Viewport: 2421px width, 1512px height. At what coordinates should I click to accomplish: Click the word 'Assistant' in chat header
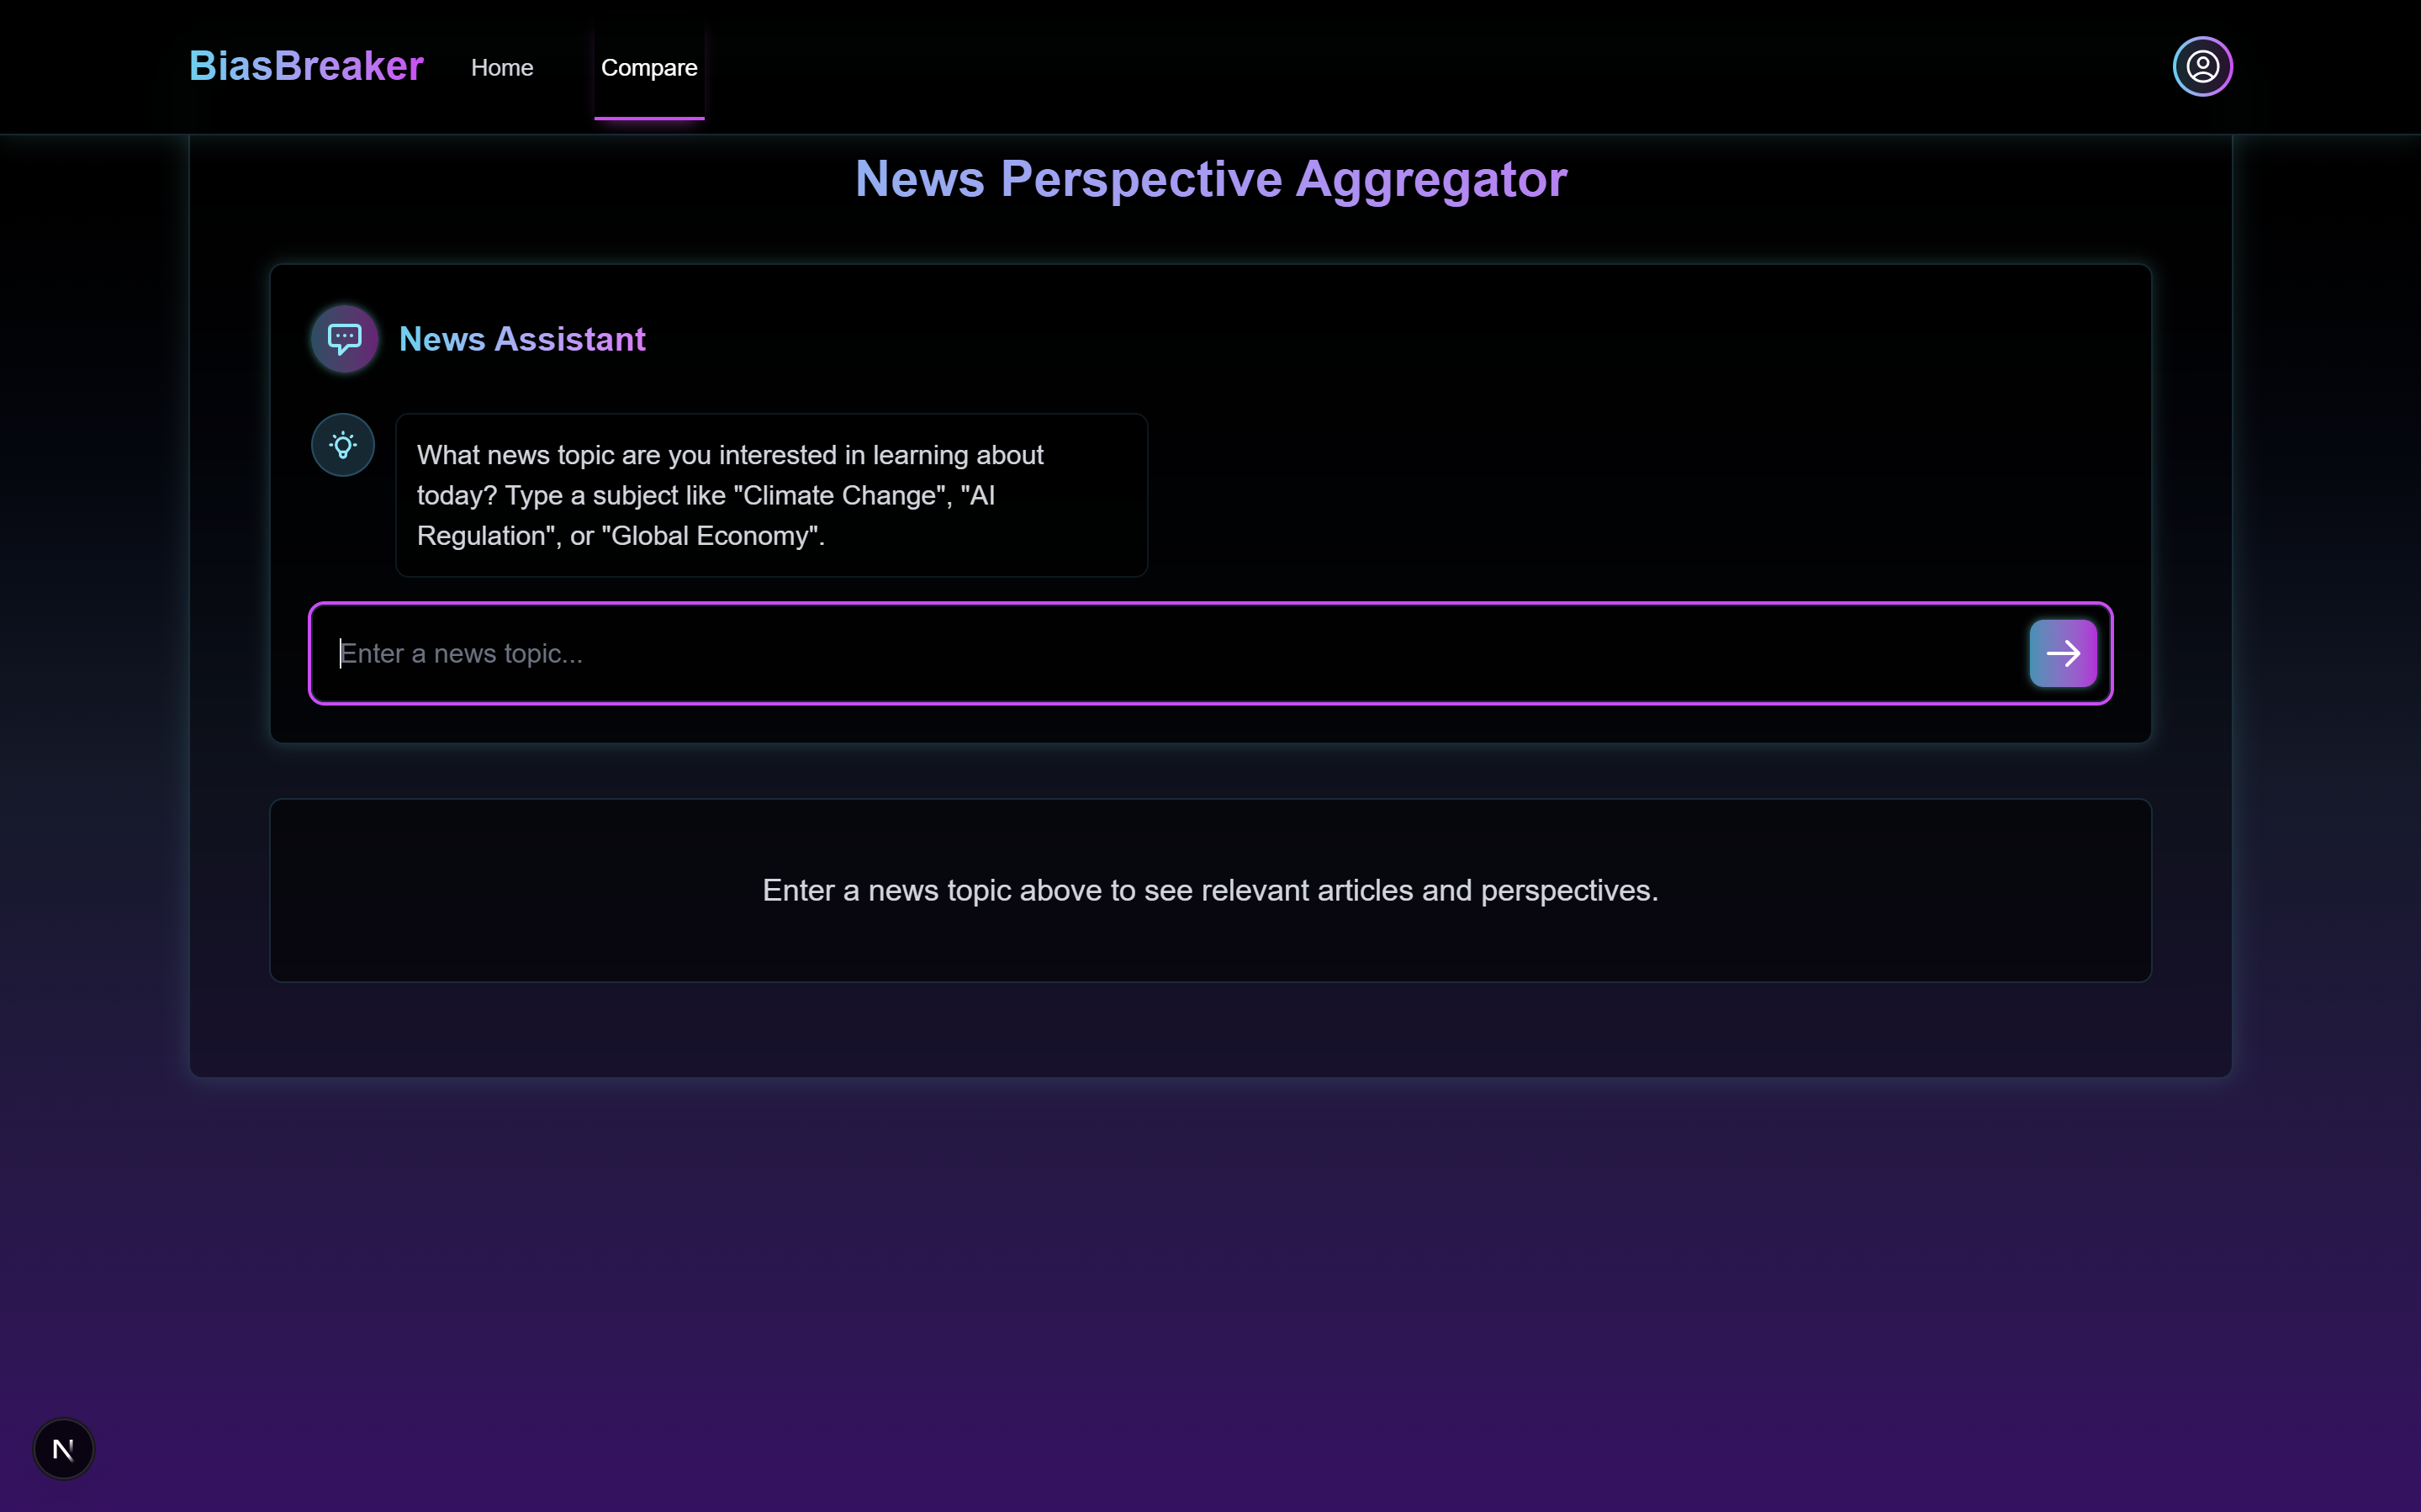[x=570, y=339]
